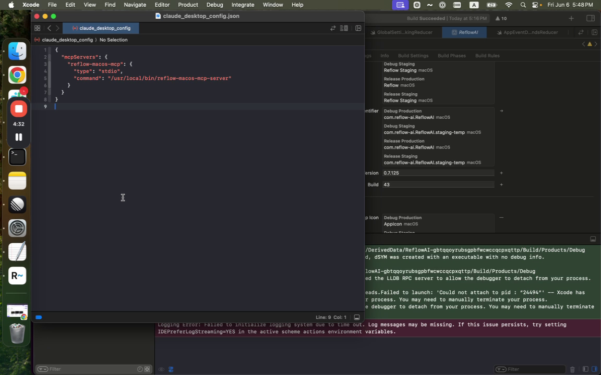Click the swap arrows icon in the config editor

tap(333, 28)
